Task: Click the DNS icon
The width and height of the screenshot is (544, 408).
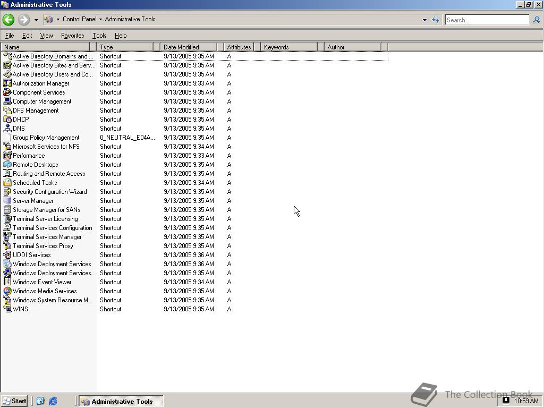Action: click(x=7, y=128)
